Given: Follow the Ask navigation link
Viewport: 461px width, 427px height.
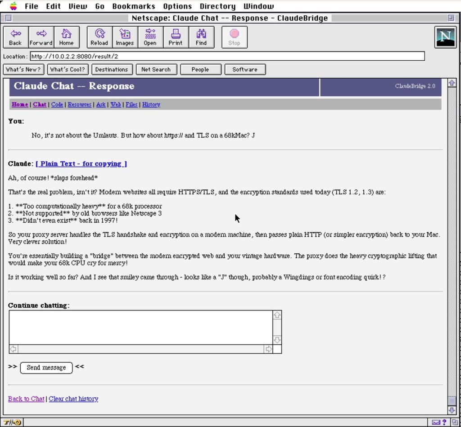Looking at the screenshot, I should [101, 104].
